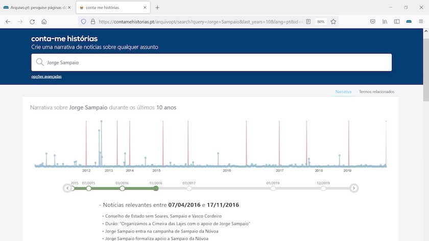Screen dimensions: 429x241
Task: Click the Jorge Sampaio search input field
Action: click(x=214, y=63)
